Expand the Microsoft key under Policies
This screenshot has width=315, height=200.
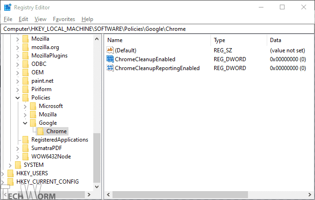(x=25, y=106)
